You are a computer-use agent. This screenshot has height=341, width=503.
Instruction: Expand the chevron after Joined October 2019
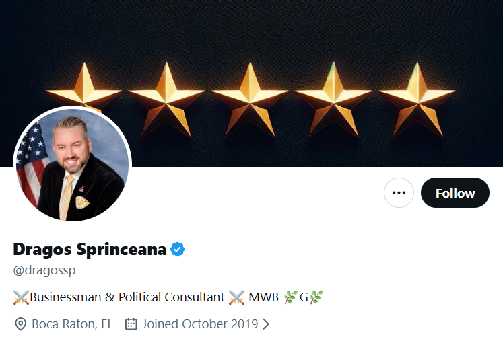pyautogui.click(x=266, y=324)
